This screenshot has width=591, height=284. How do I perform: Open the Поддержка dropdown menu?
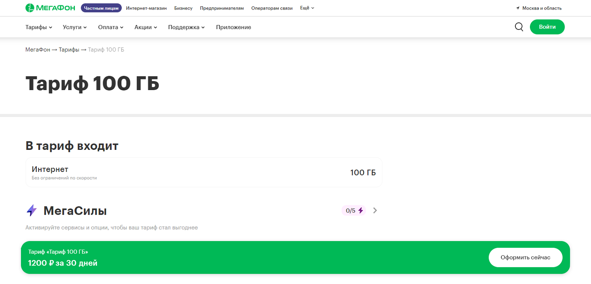186,27
